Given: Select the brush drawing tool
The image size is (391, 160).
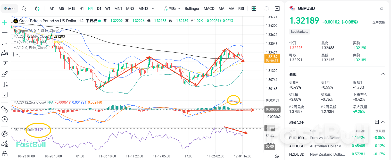Looking at the screenshot, I should [x=4, y=74].
